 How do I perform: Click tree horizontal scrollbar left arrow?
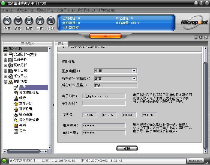(5, 151)
